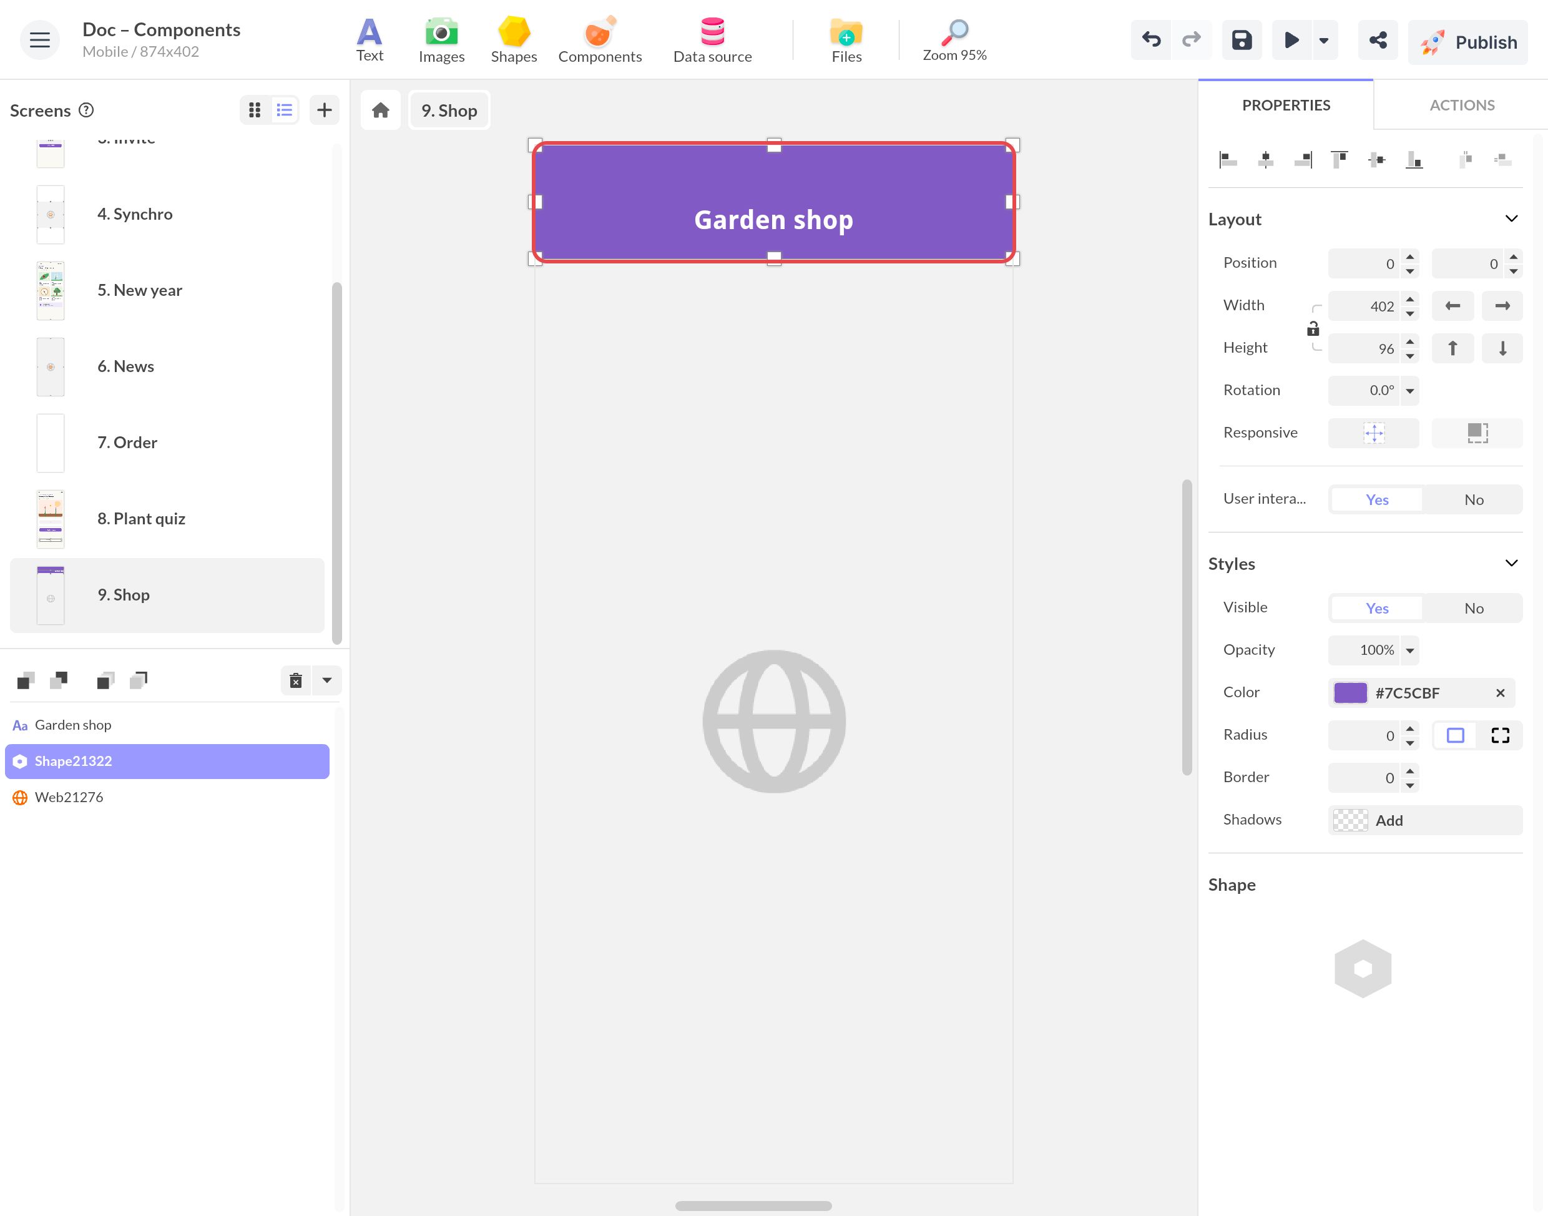Viewport: 1548px width, 1216px height.
Task: Set Visible to No
Action: [1473, 609]
